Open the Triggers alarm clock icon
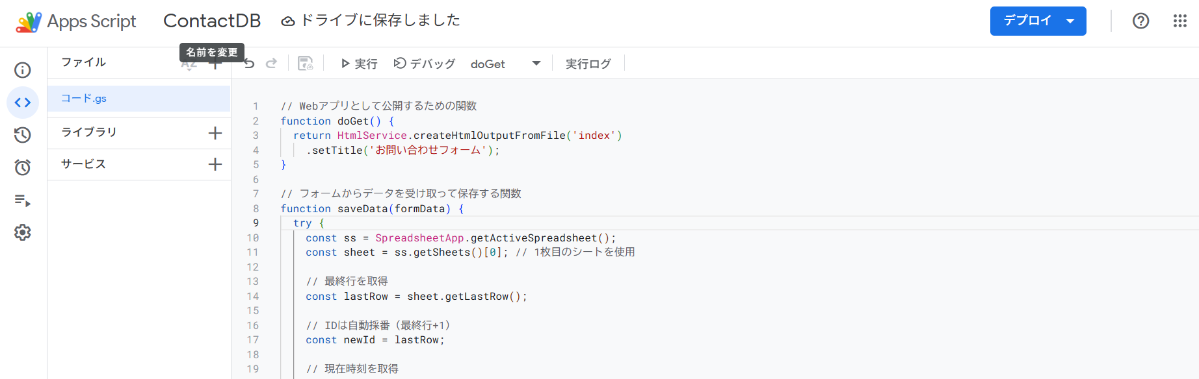 pos(23,167)
